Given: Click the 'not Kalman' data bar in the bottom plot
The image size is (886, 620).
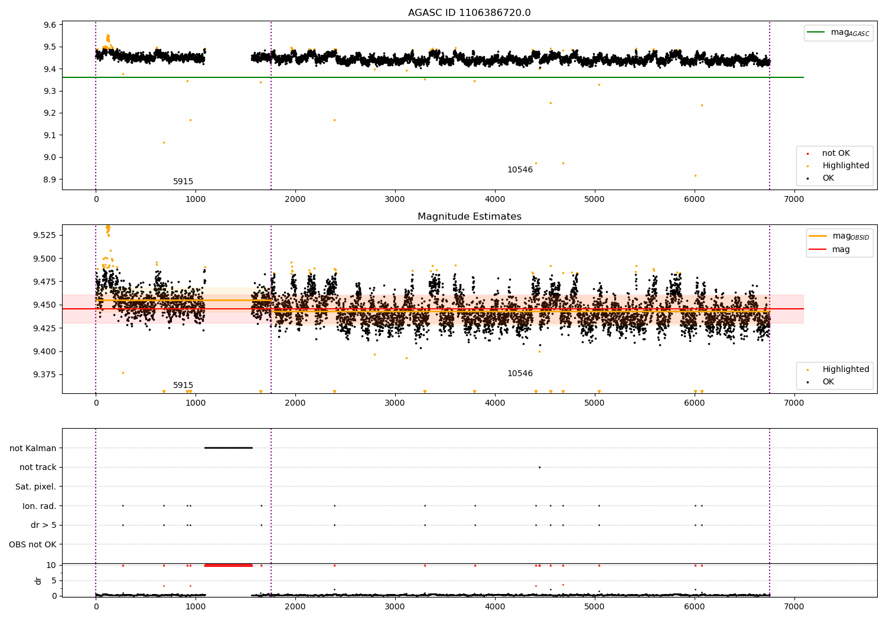Looking at the screenshot, I should point(229,448).
